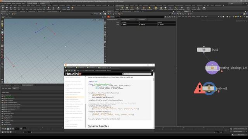Go back in the help browser
The height and width of the screenshot is (139, 248).
click(x=66, y=70)
